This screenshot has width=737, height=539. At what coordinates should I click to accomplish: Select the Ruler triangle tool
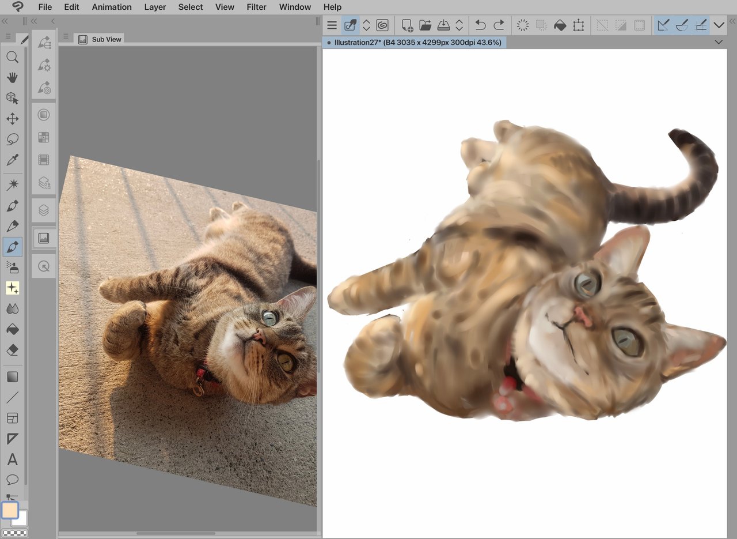(12, 439)
